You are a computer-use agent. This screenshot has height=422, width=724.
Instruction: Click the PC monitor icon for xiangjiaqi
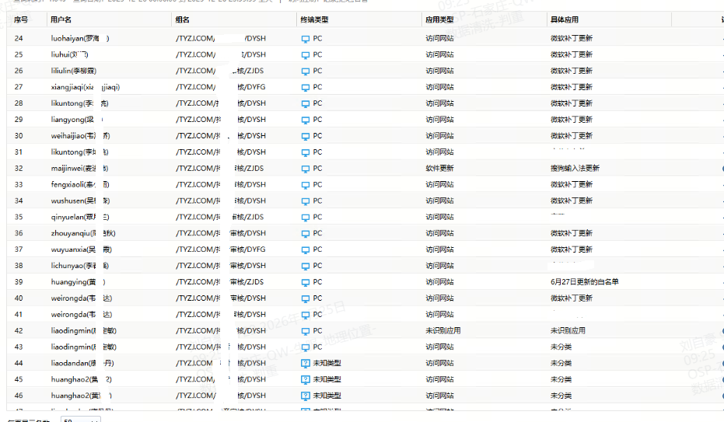pyautogui.click(x=305, y=87)
